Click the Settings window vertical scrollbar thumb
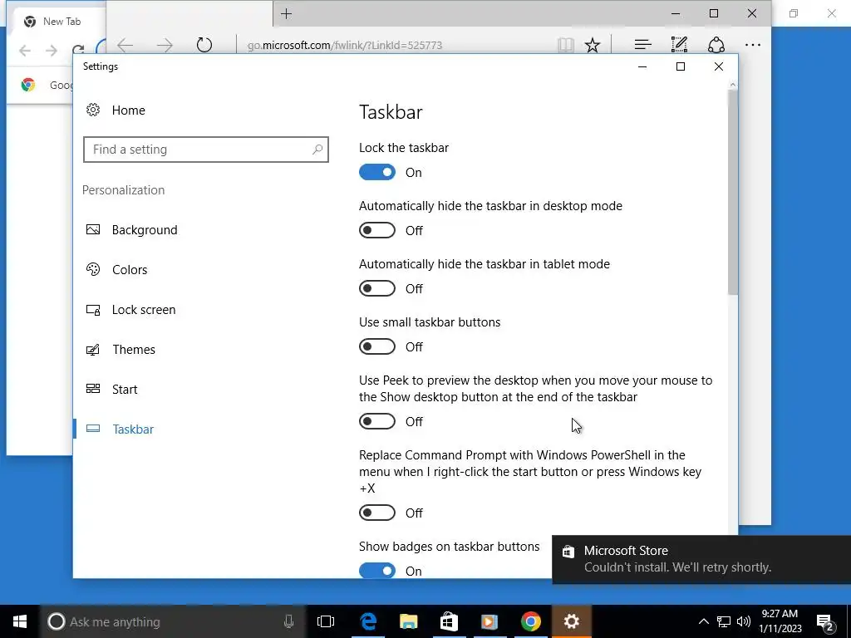The height and width of the screenshot is (638, 851). pyautogui.click(x=733, y=193)
